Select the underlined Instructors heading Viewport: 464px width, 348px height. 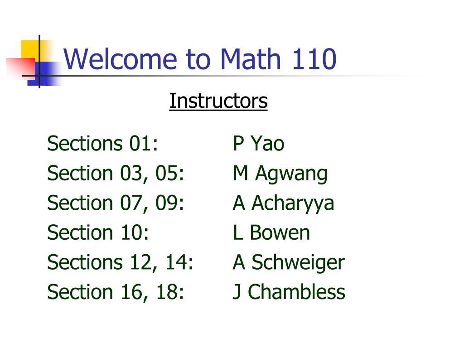point(218,101)
